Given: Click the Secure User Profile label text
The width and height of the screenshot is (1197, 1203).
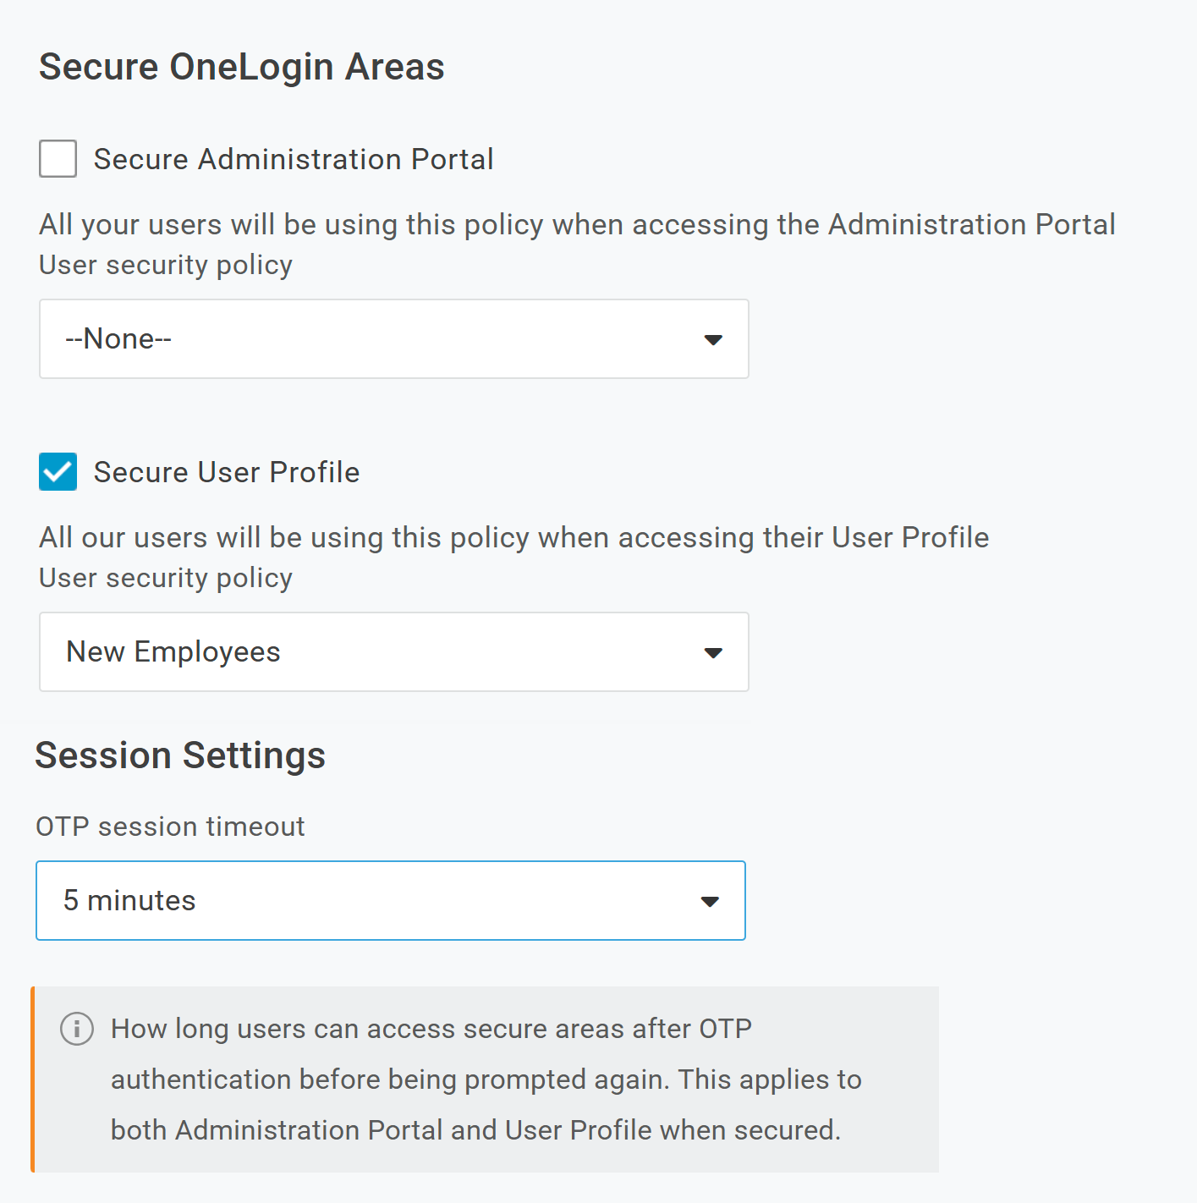Looking at the screenshot, I should pos(226,472).
